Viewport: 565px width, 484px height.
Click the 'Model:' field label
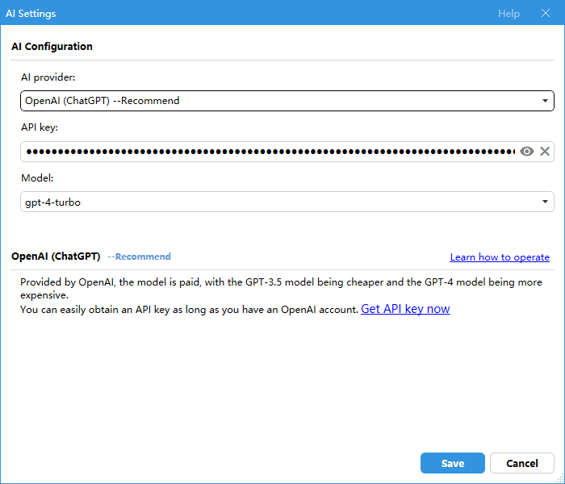[x=36, y=177]
